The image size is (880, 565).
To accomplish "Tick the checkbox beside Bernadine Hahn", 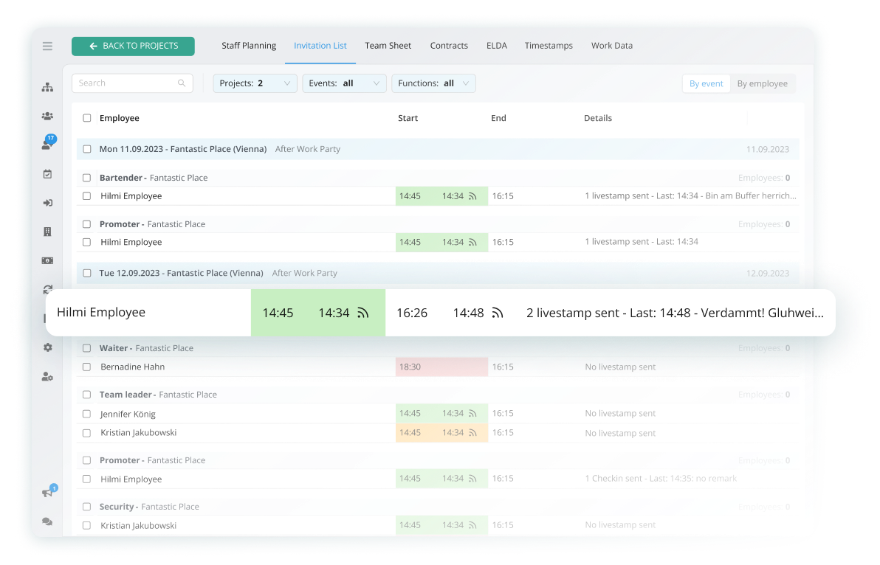I will (87, 367).
